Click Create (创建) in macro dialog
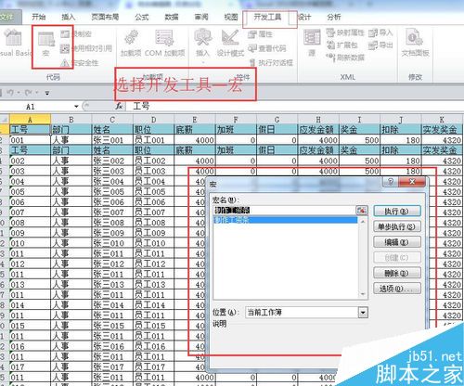 pyautogui.click(x=397, y=258)
